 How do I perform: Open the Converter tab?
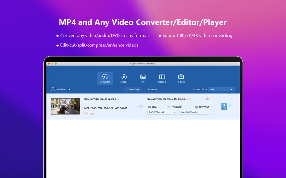click(x=105, y=78)
